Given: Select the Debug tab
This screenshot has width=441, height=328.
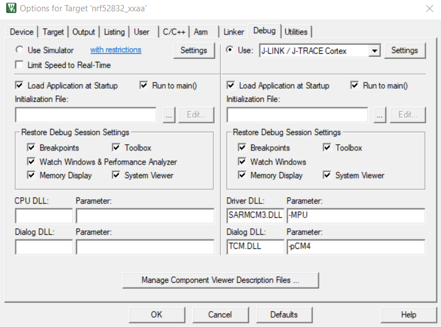Looking at the screenshot, I should point(264,31).
